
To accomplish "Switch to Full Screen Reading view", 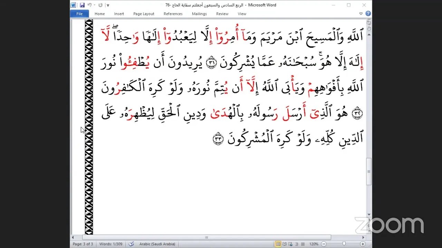I will pos(285,244).
